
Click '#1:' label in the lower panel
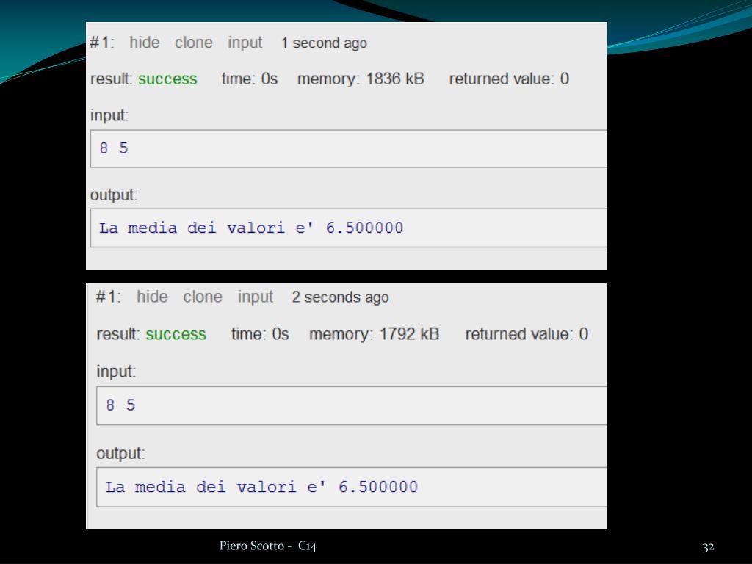tap(109, 297)
